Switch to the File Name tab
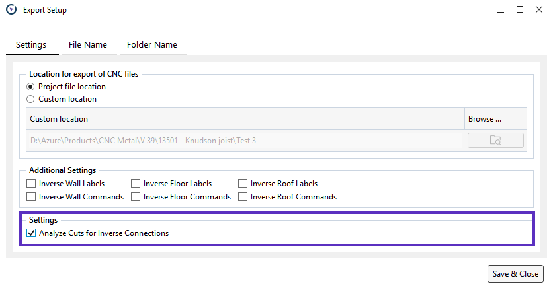The height and width of the screenshot is (288, 553). 87,45
